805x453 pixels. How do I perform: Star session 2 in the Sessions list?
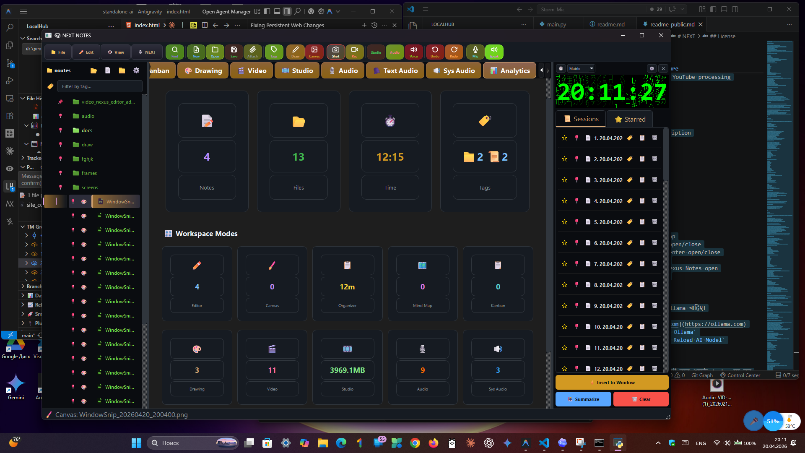click(x=565, y=159)
